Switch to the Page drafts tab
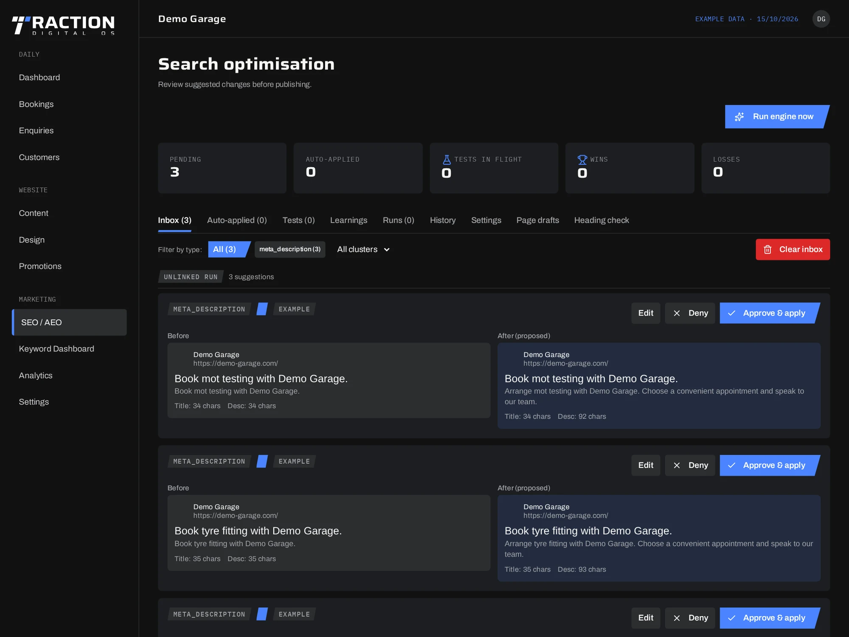This screenshot has width=849, height=637. click(x=537, y=220)
